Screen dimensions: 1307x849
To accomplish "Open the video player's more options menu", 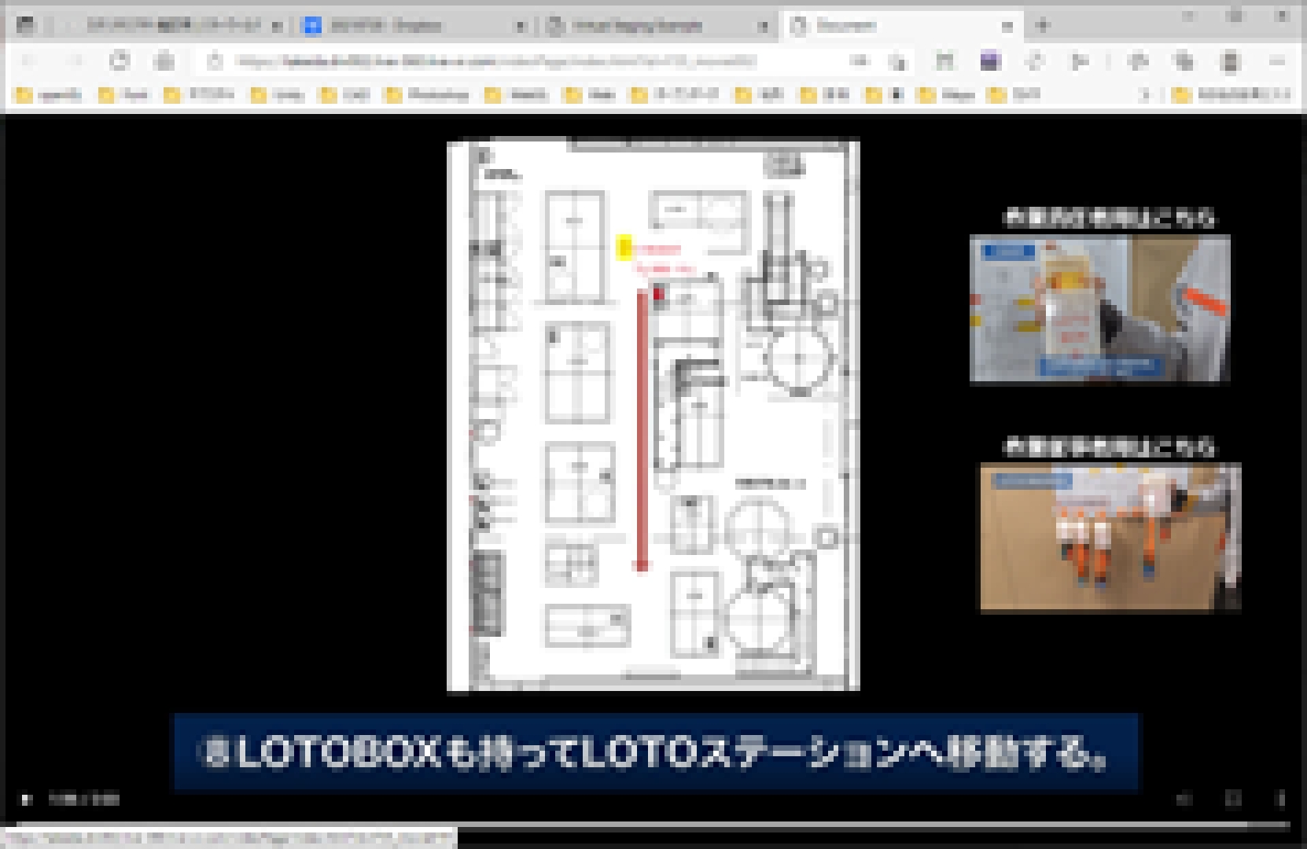I will pyautogui.click(x=1279, y=799).
